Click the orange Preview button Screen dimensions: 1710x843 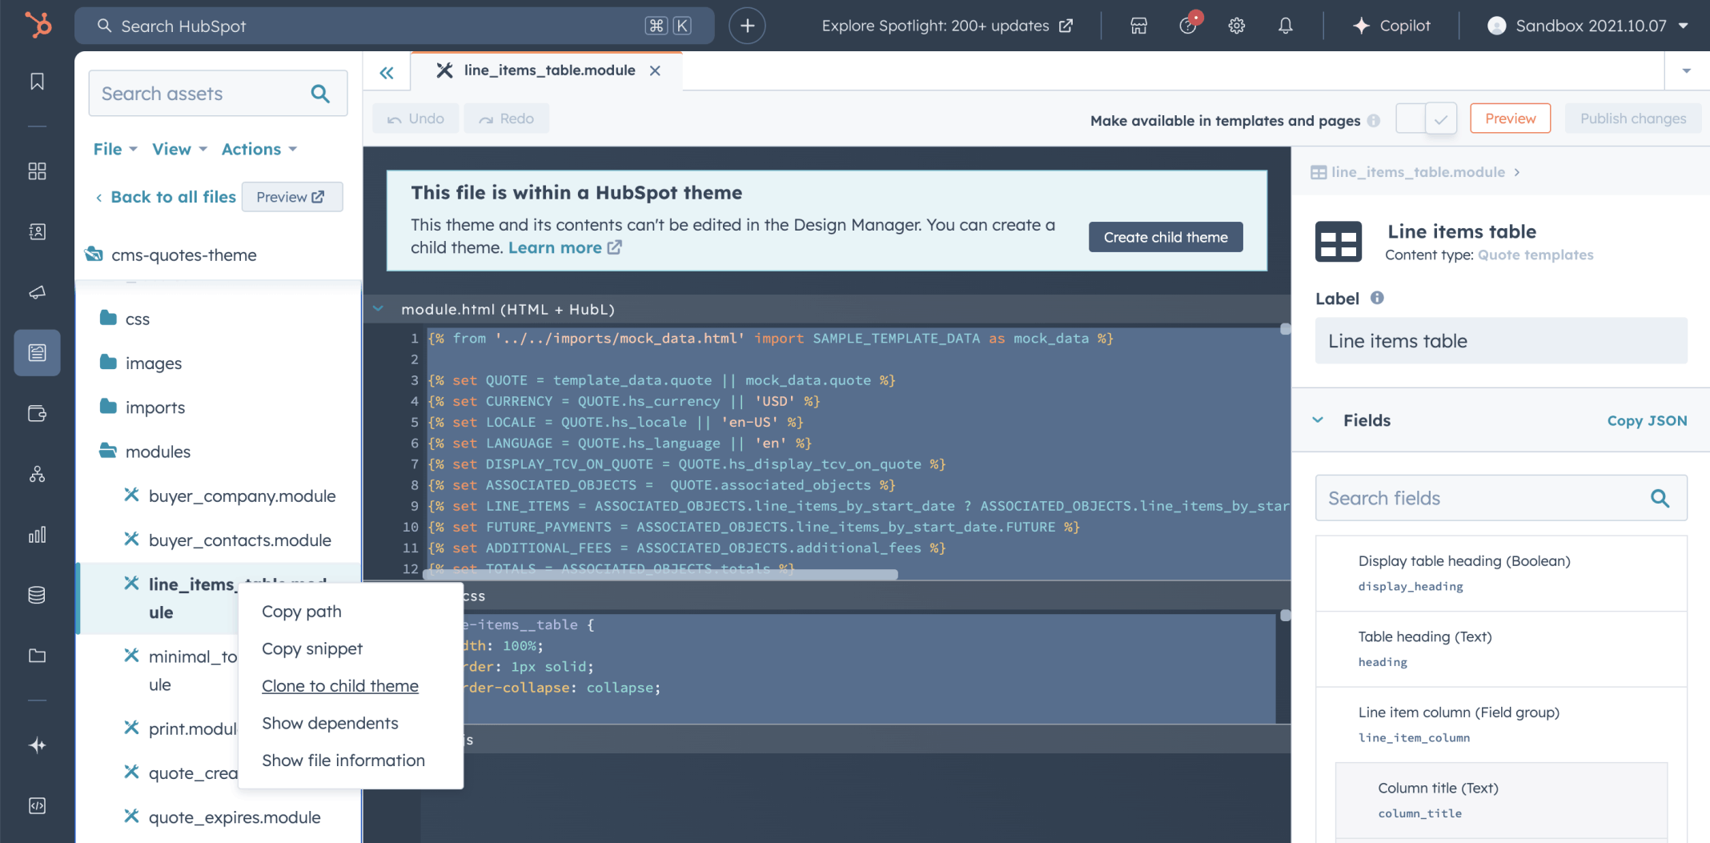(1510, 118)
